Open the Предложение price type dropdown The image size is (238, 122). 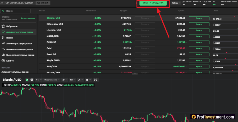52,80
